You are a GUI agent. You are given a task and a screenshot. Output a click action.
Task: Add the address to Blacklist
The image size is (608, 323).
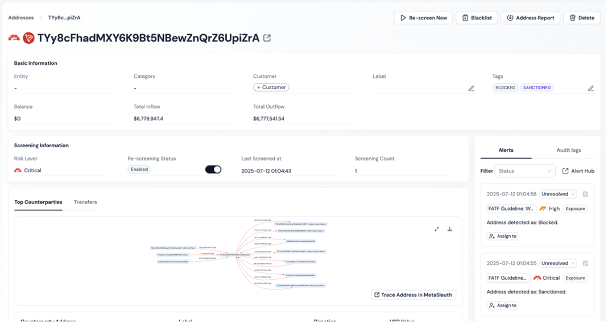(x=477, y=18)
